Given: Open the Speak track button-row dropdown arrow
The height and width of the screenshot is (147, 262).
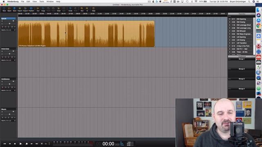Looking at the screenshot, I should coord(15,27).
